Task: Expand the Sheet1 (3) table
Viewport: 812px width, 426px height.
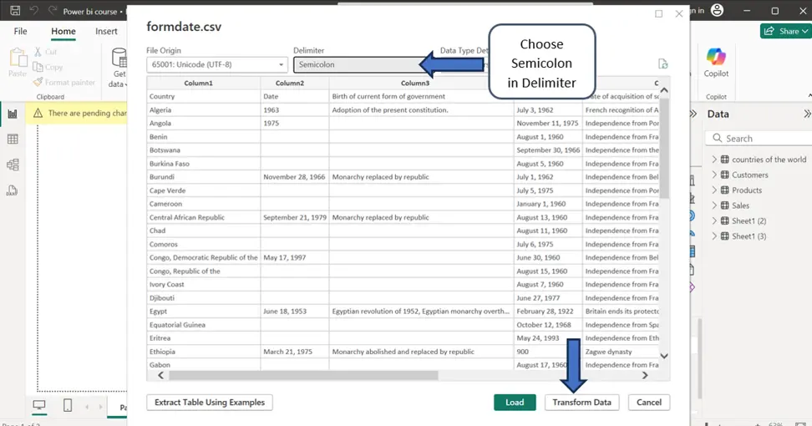Action: click(x=714, y=236)
